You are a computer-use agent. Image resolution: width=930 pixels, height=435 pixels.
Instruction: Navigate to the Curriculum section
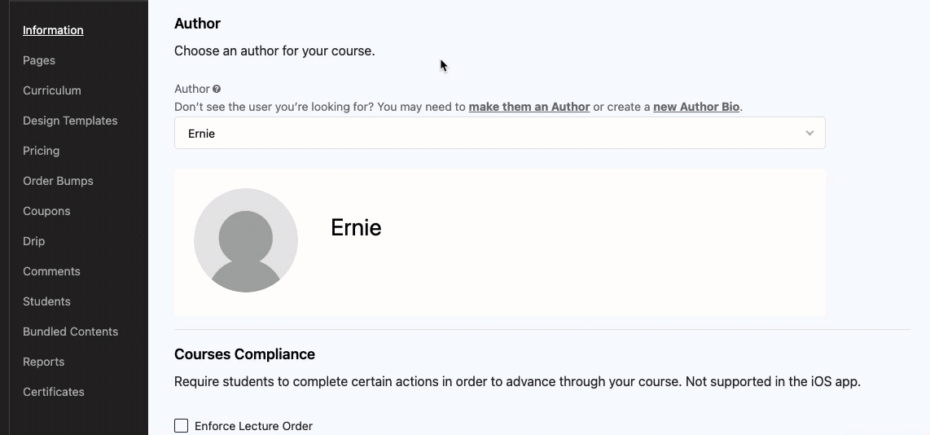(51, 90)
